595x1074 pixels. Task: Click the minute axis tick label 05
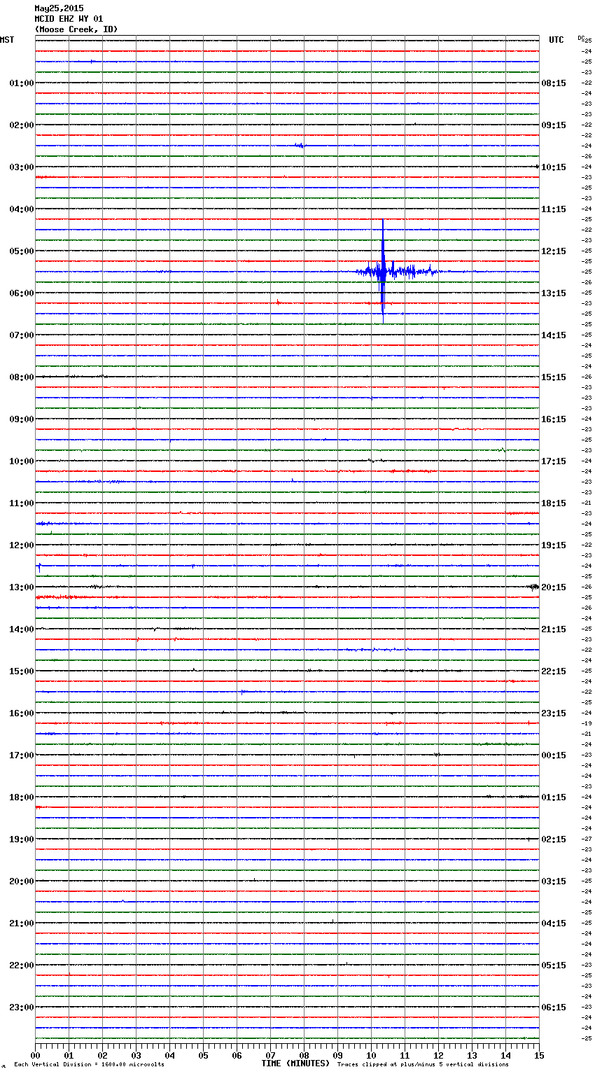point(203,1055)
